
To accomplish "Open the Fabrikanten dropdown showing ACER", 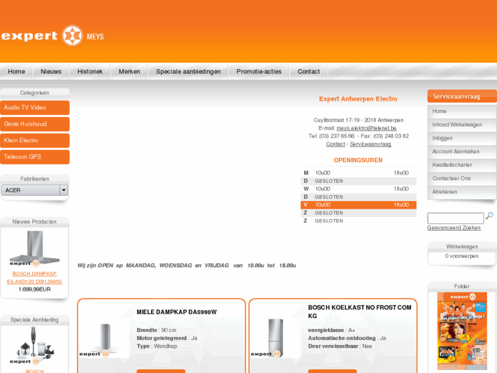I will [35, 190].
